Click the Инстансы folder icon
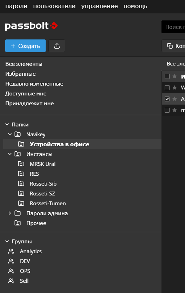This screenshot has height=293, width=185. point(18,154)
